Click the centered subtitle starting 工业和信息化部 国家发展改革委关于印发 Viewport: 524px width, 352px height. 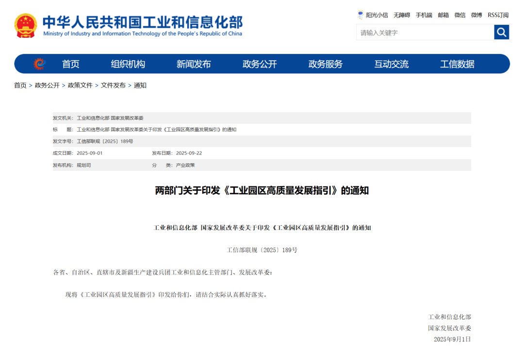coord(262,228)
